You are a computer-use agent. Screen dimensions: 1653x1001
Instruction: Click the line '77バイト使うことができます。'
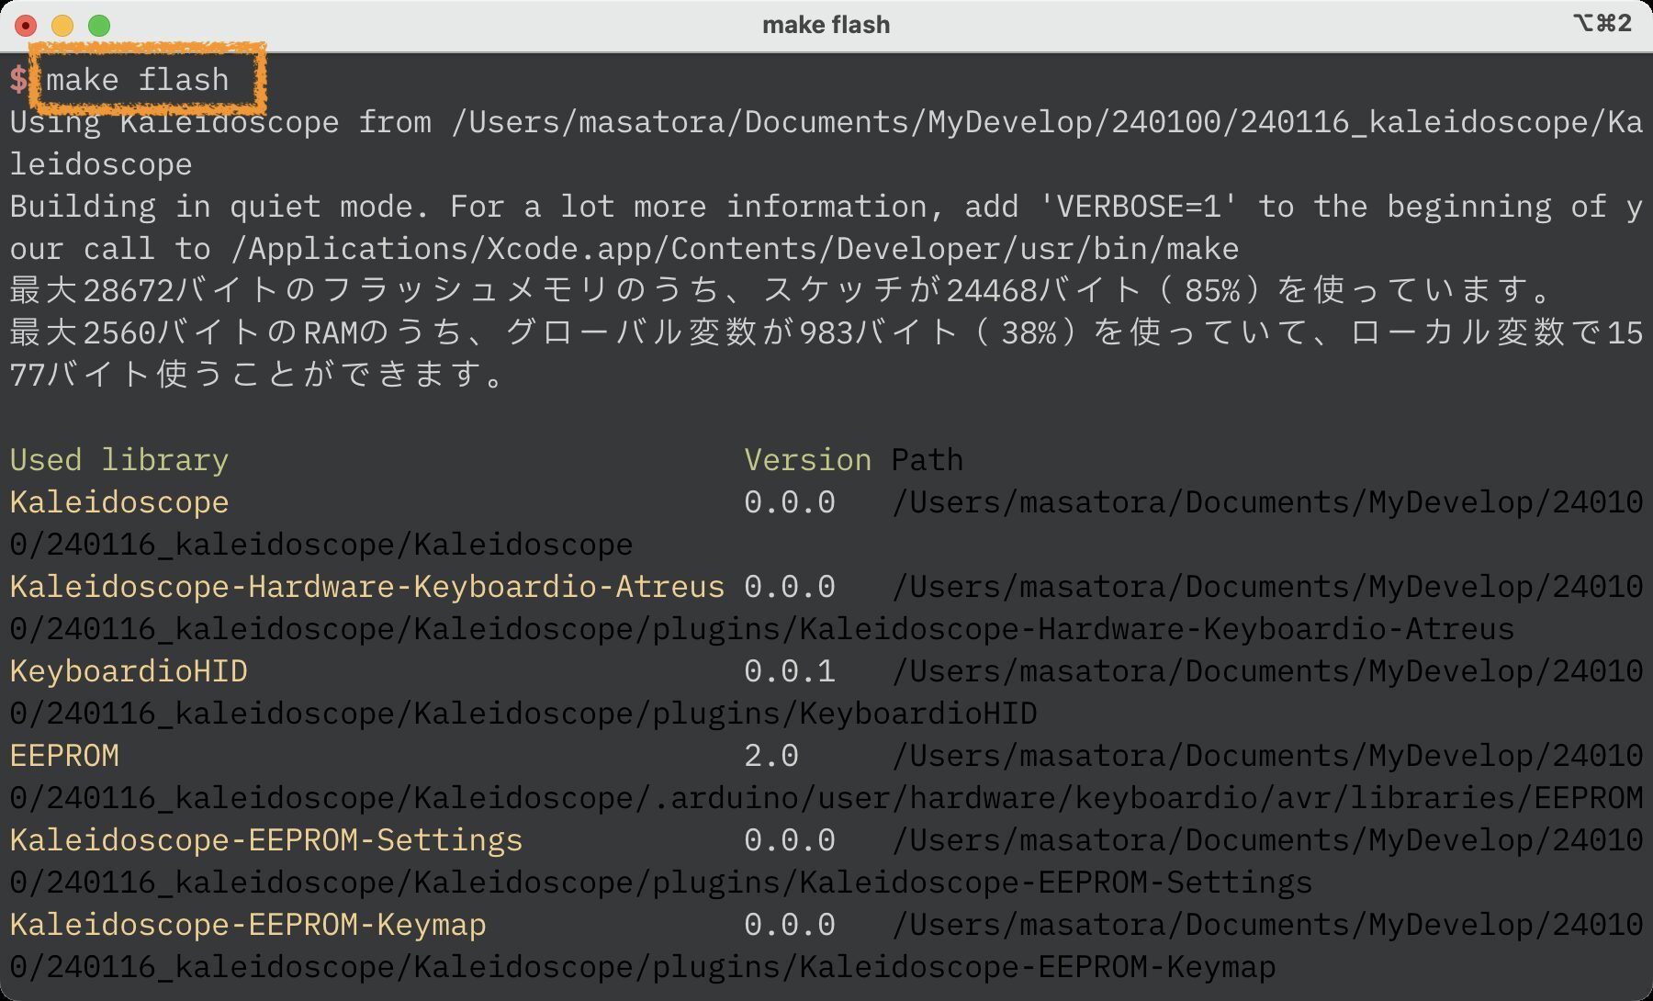coord(257,375)
